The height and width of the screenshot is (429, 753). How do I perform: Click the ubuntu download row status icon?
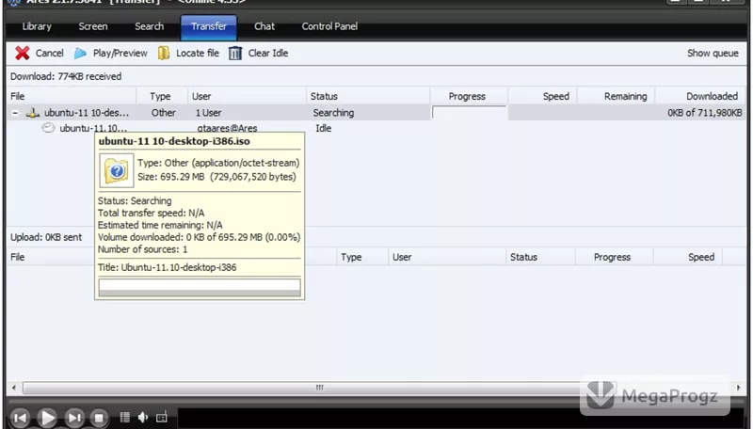[32, 113]
